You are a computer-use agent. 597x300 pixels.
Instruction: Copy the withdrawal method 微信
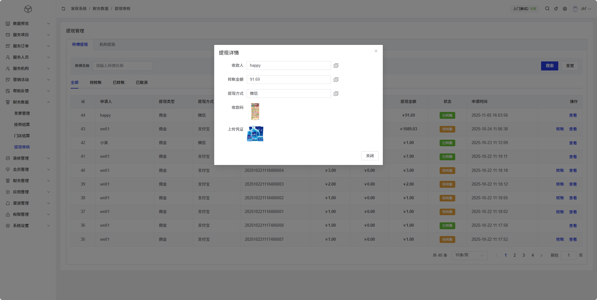click(x=336, y=94)
